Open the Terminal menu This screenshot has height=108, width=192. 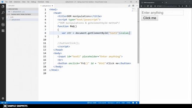coord(41,2)
